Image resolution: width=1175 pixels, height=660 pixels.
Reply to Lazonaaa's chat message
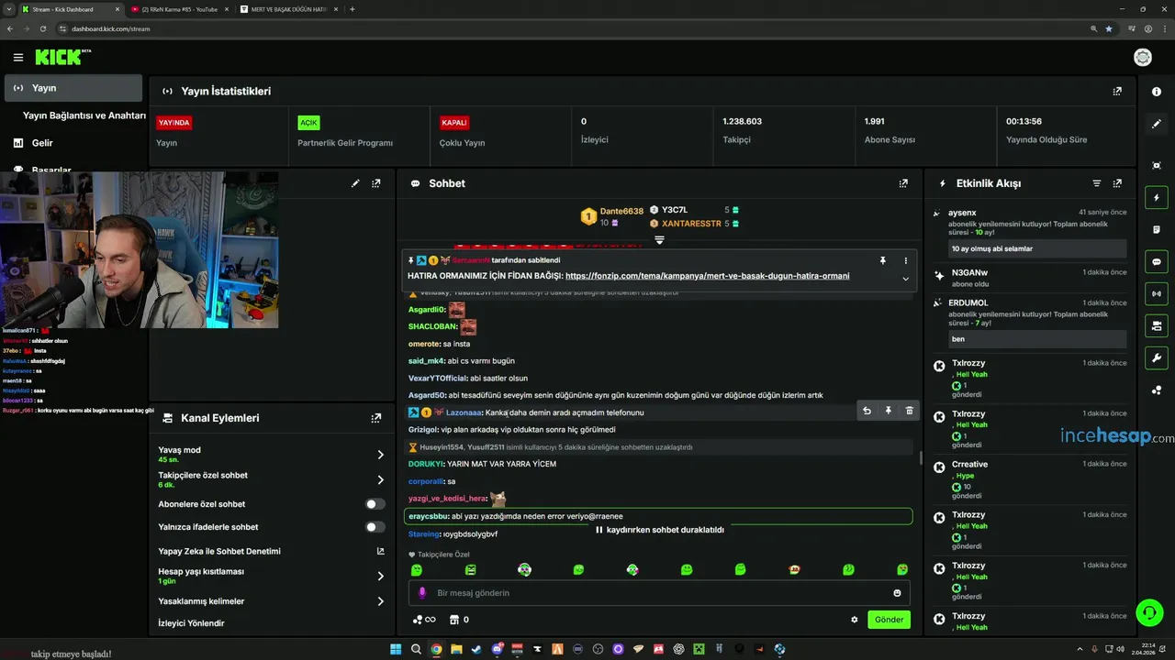(867, 411)
